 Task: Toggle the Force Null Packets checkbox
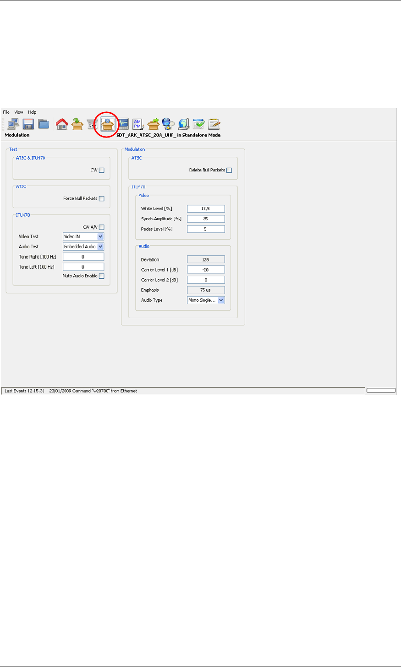tap(102, 198)
